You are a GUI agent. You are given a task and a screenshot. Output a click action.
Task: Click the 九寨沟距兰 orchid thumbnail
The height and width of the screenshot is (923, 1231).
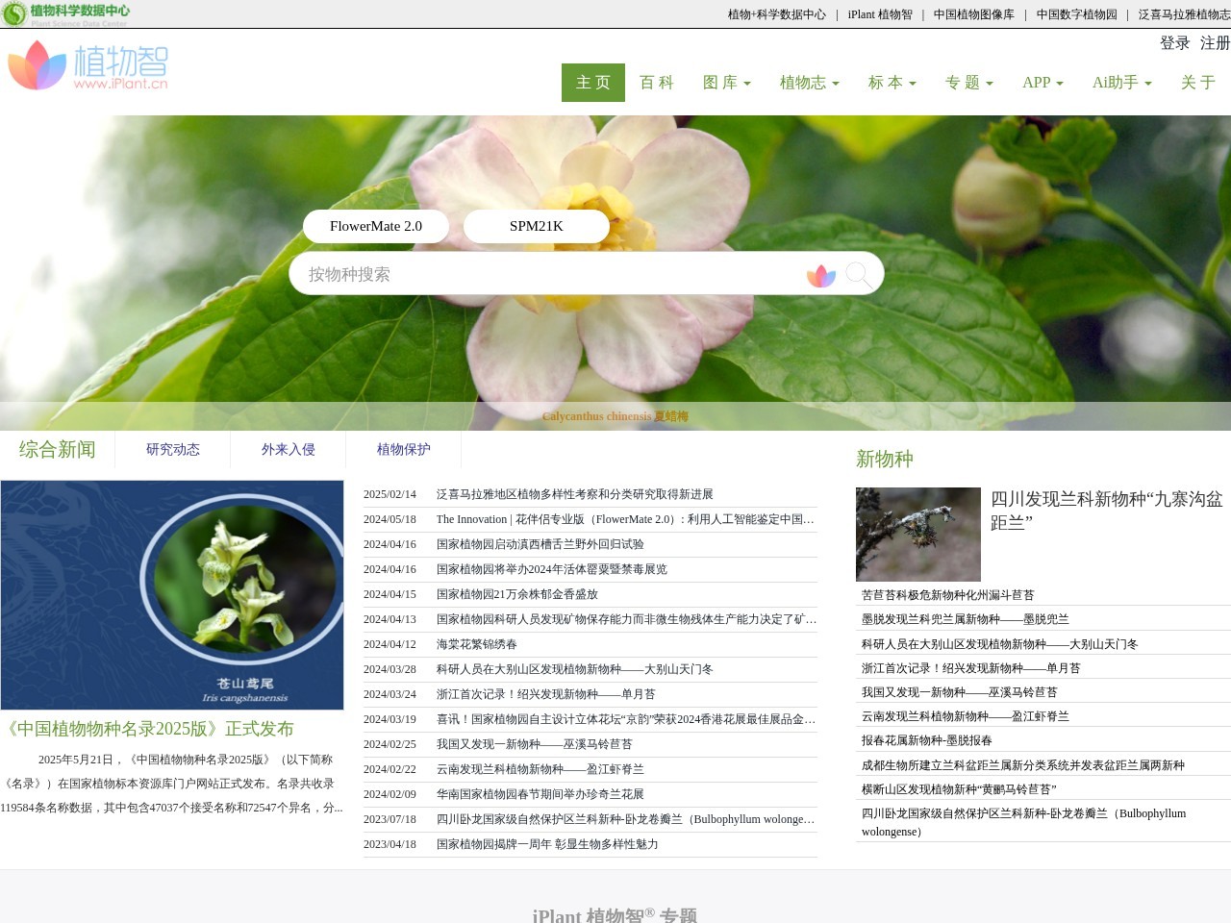[917, 535]
